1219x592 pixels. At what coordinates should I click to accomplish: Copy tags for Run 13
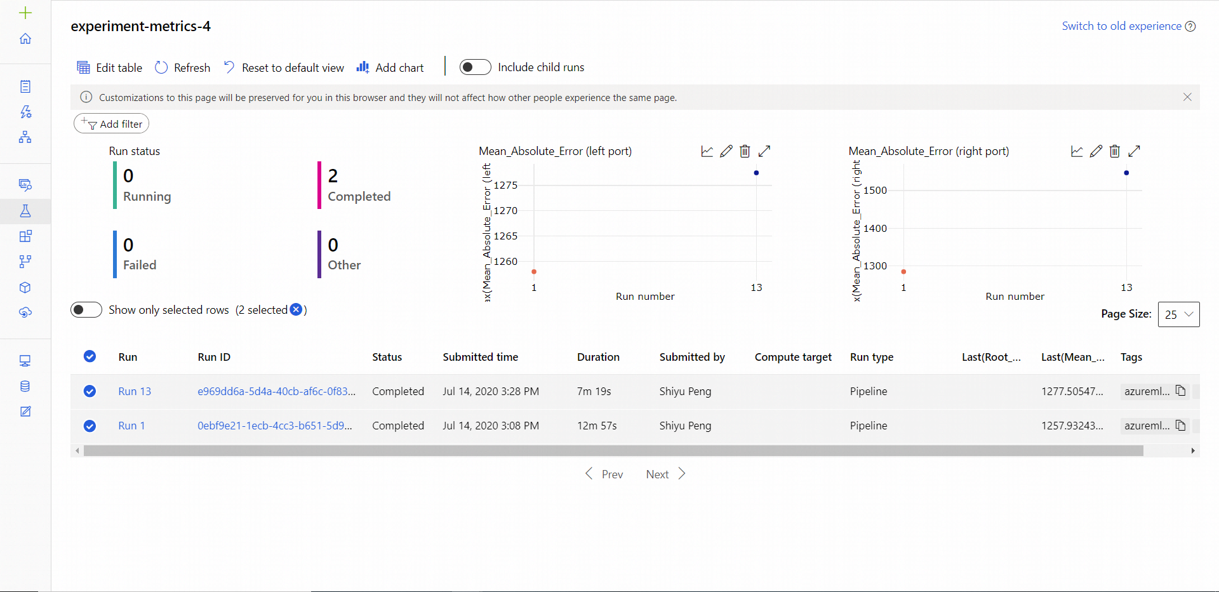(x=1180, y=391)
